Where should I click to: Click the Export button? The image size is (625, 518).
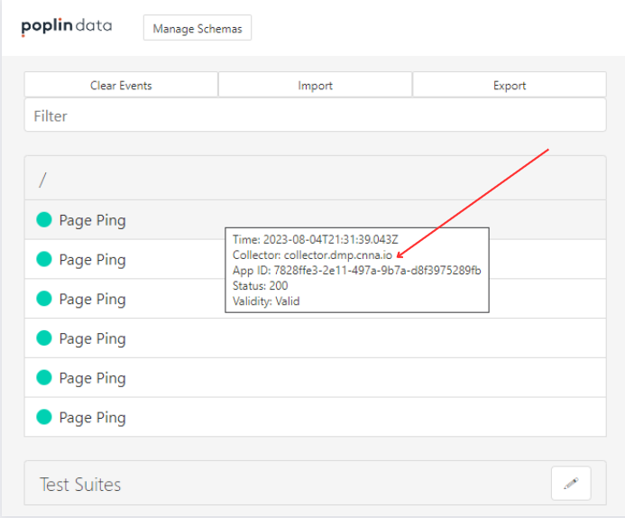509,85
